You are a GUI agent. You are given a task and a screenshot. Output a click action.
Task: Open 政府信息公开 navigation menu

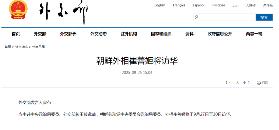(x=220, y=34)
